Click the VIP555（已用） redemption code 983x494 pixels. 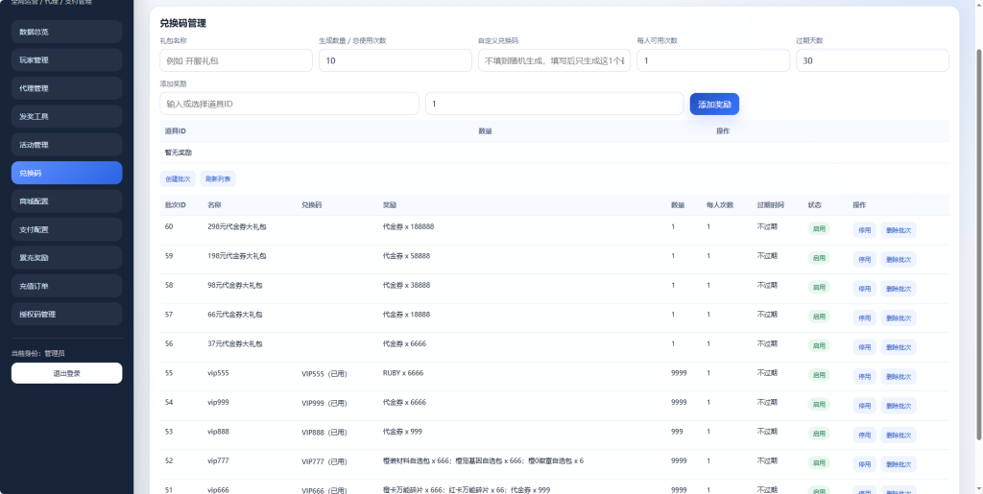[x=324, y=374]
